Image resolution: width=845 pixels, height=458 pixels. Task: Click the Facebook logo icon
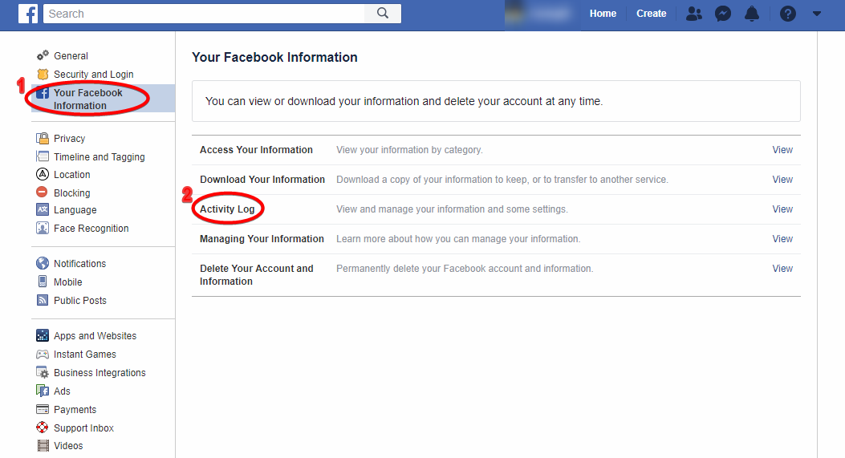tap(28, 14)
